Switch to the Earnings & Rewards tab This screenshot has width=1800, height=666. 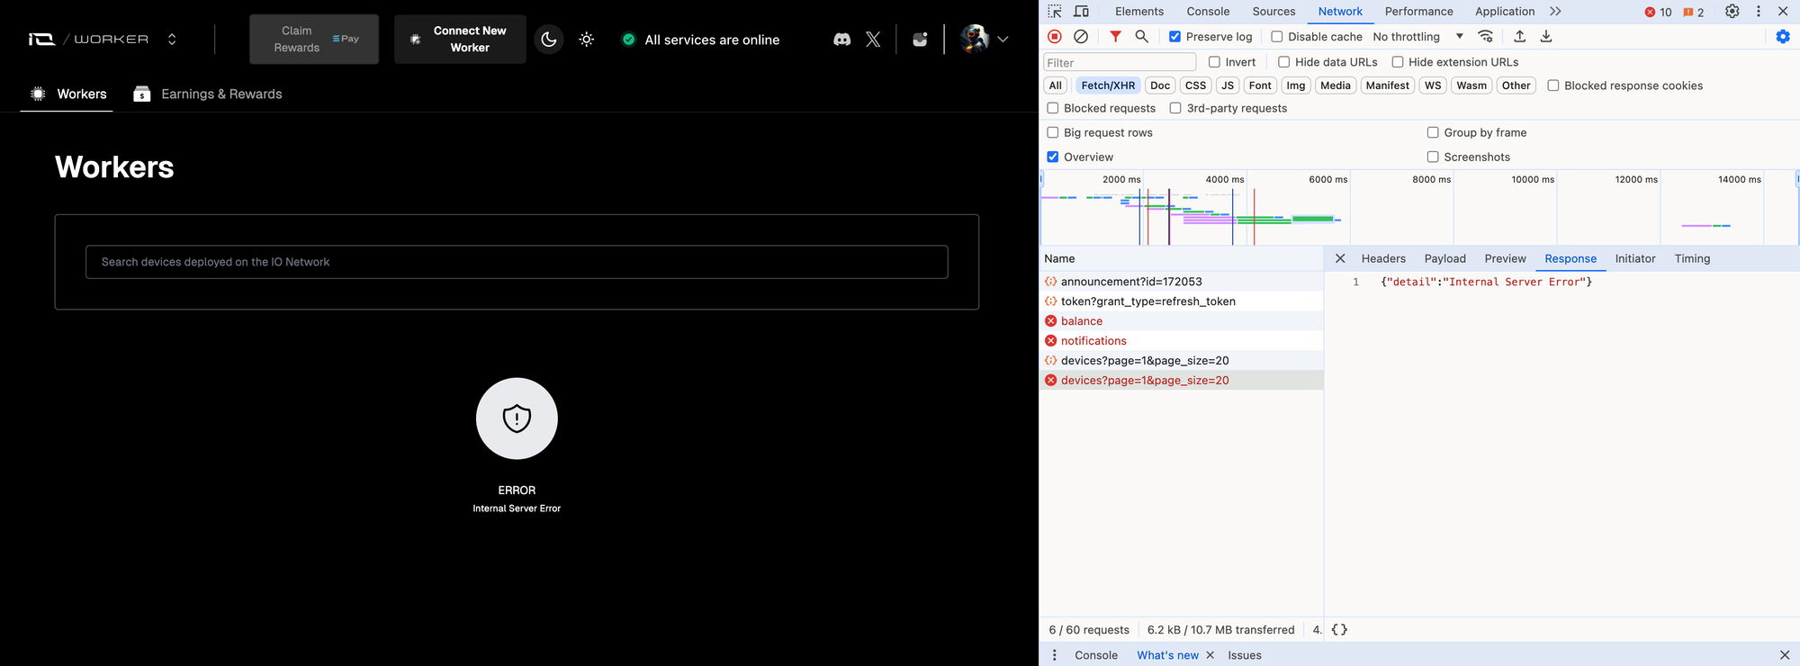pos(208,94)
